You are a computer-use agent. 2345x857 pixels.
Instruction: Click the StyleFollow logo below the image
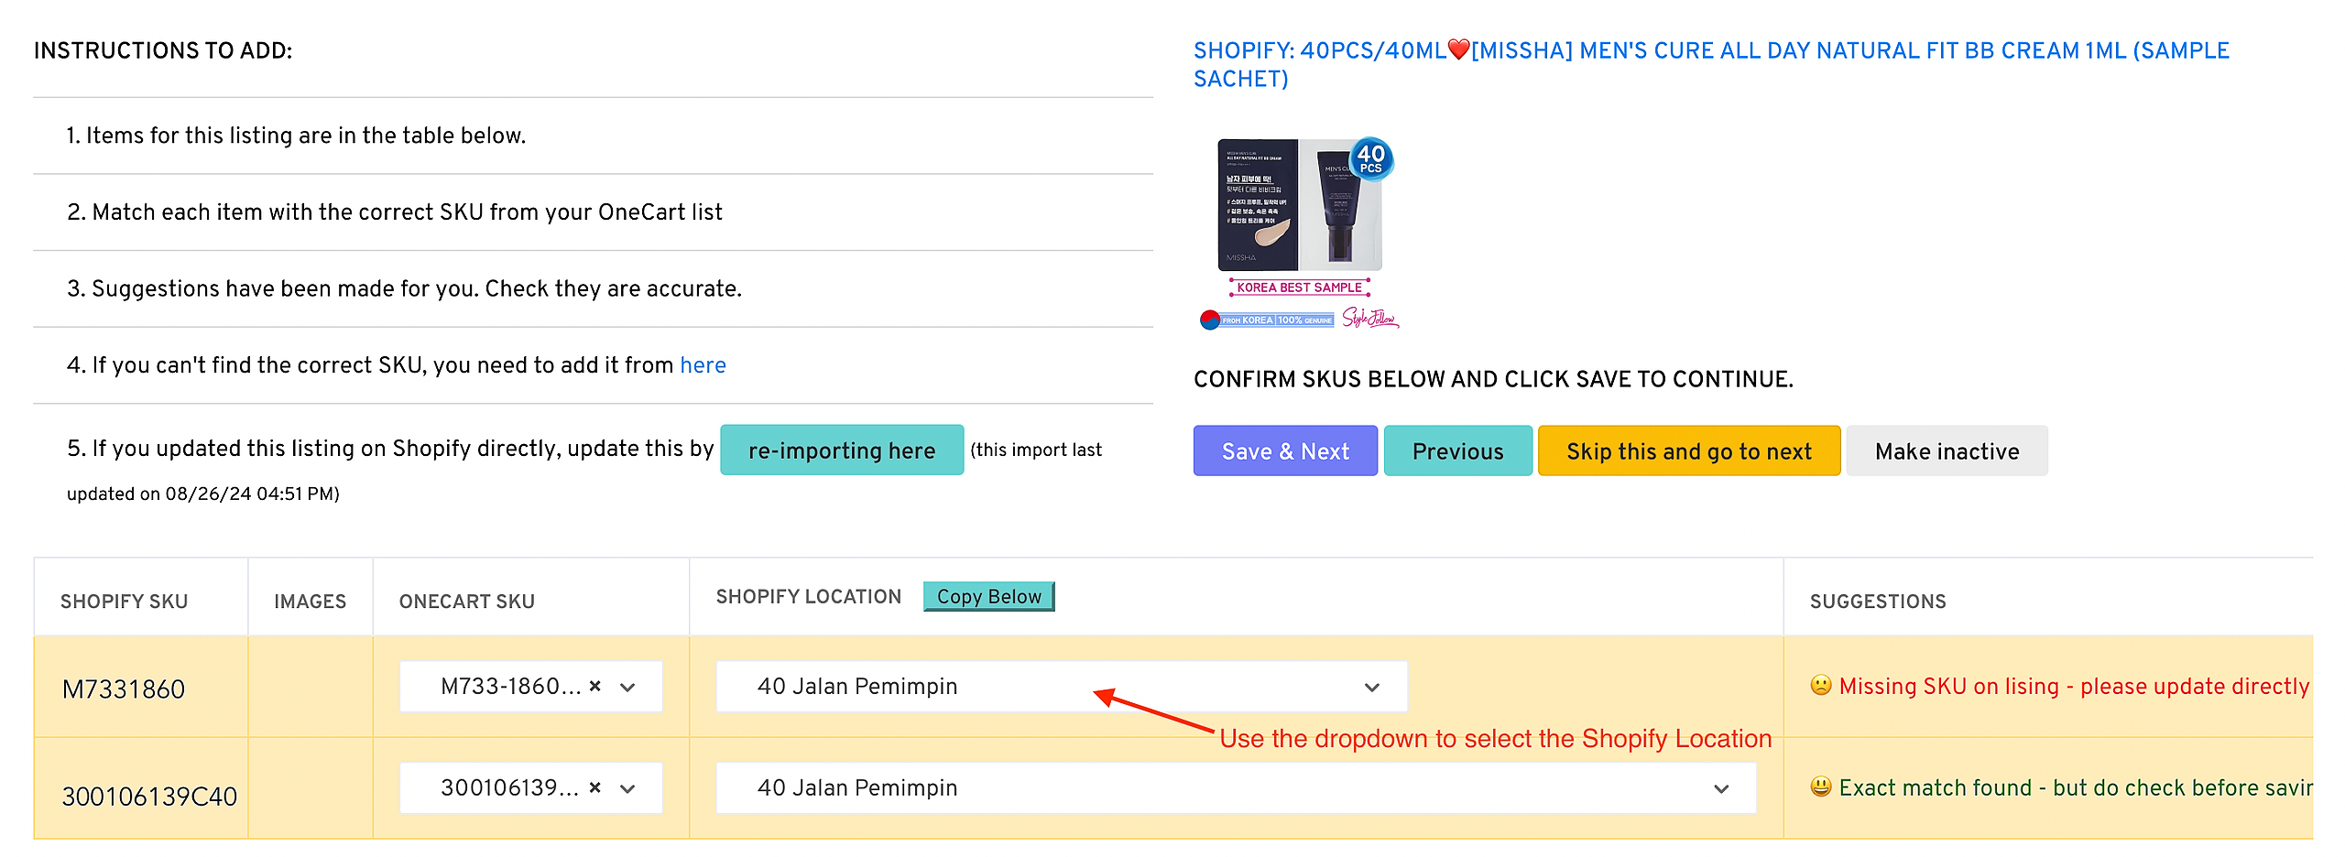[x=1369, y=319]
